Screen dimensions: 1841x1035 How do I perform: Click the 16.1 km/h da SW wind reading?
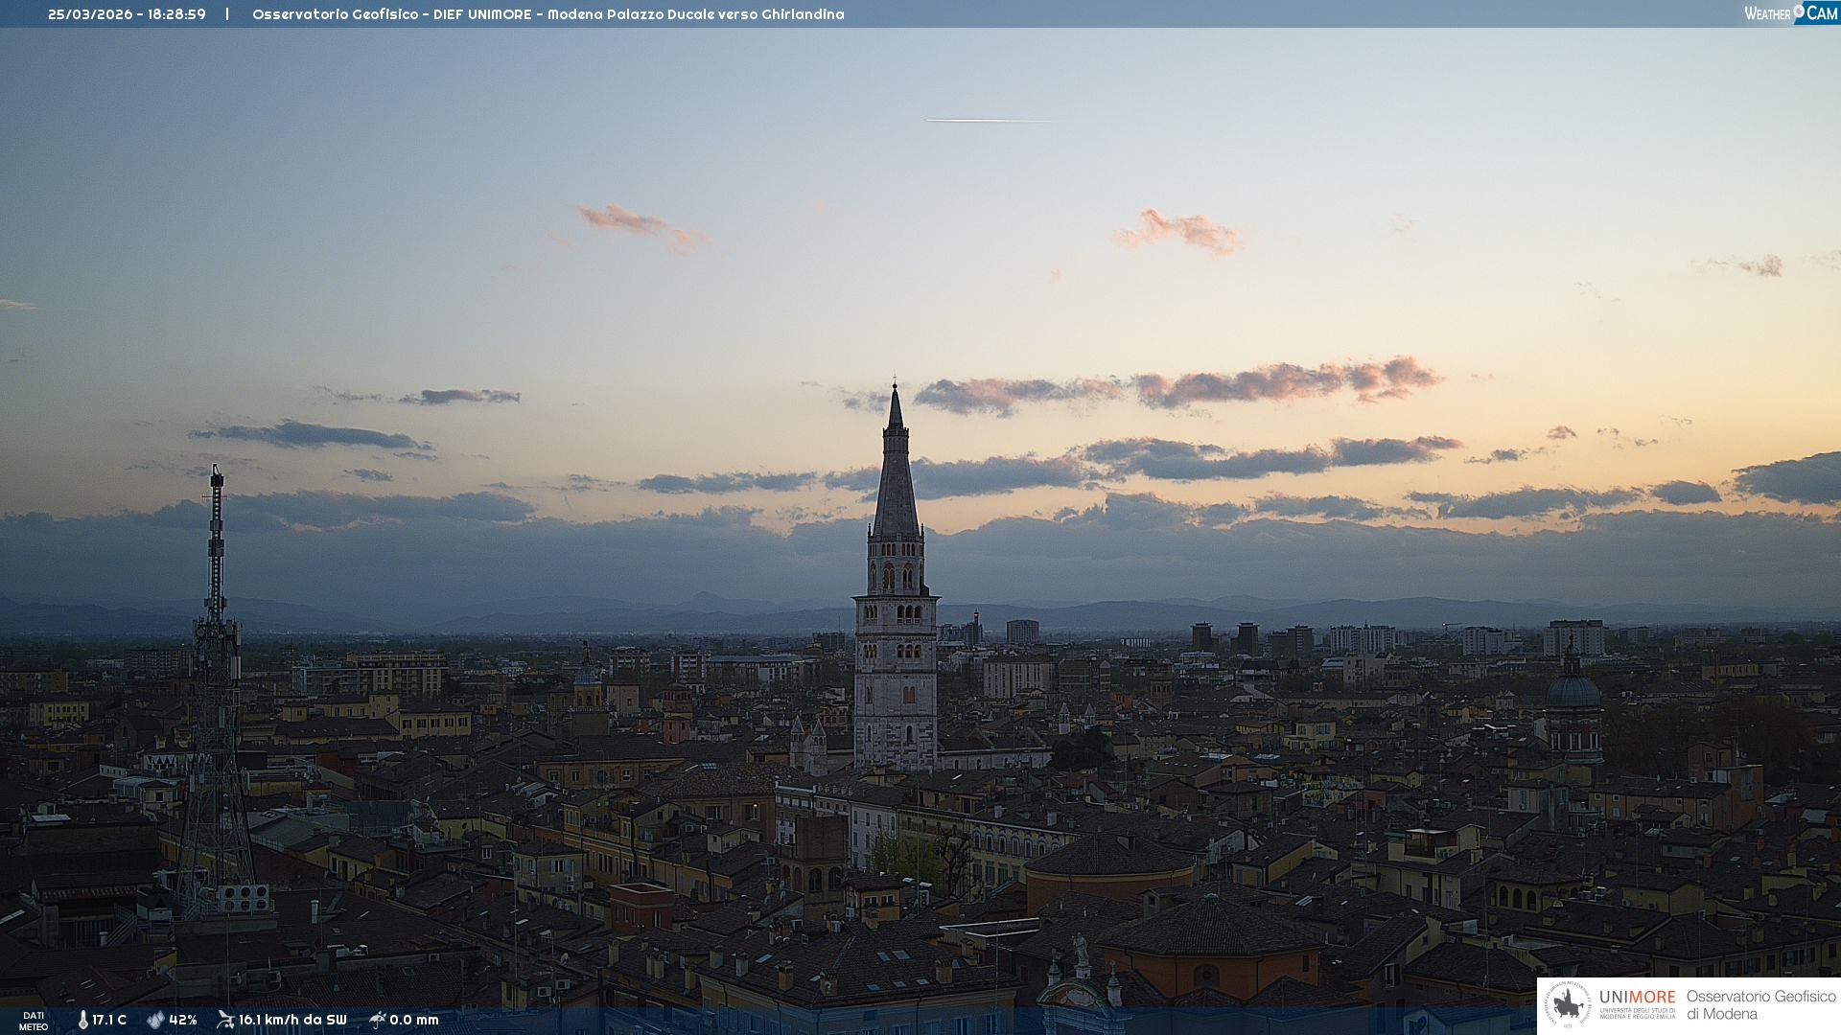292,1021
